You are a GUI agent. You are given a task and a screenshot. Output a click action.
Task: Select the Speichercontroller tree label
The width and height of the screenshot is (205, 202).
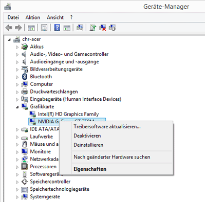50,182
